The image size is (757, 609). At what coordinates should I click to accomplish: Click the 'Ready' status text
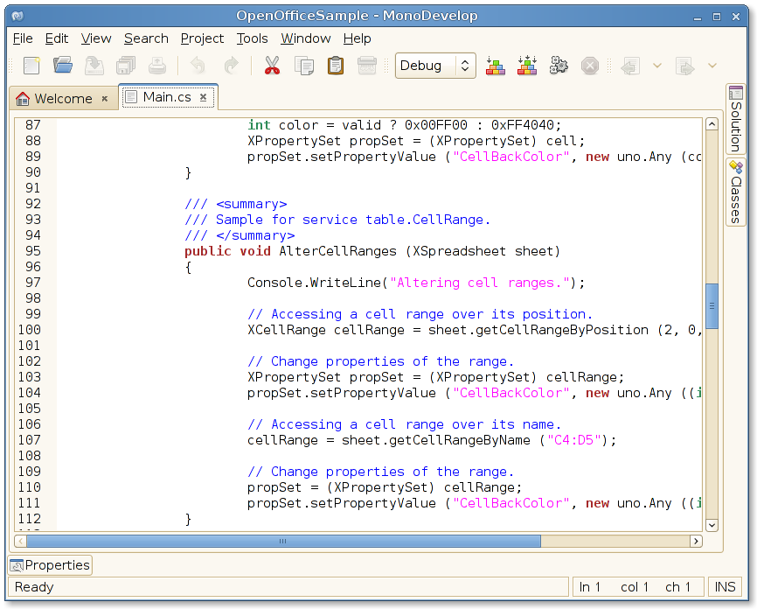point(34,587)
